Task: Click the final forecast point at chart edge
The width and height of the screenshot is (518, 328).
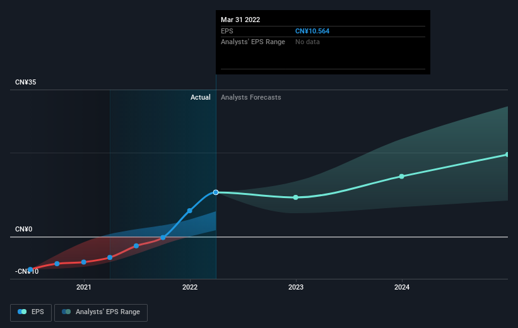Action: click(x=507, y=155)
